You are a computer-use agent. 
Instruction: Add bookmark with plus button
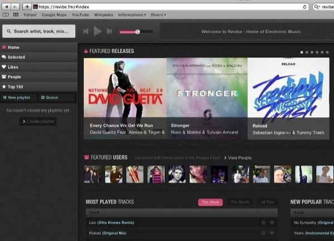27,7
